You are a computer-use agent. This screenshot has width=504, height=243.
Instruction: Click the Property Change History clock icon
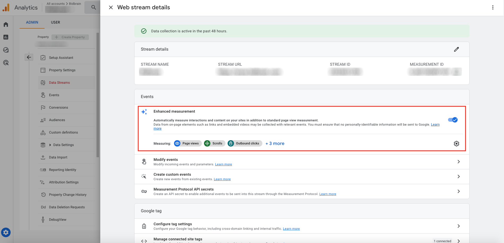tap(43, 195)
